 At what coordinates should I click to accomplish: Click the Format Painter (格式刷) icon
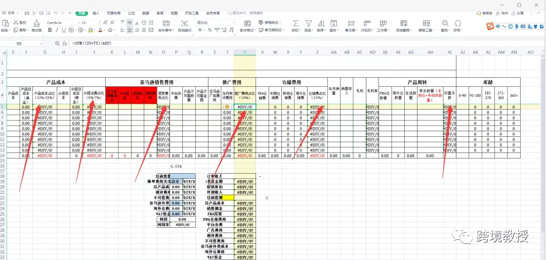tap(36, 23)
